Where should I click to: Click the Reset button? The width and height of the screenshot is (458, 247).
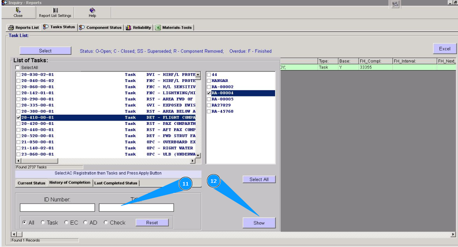(x=152, y=223)
